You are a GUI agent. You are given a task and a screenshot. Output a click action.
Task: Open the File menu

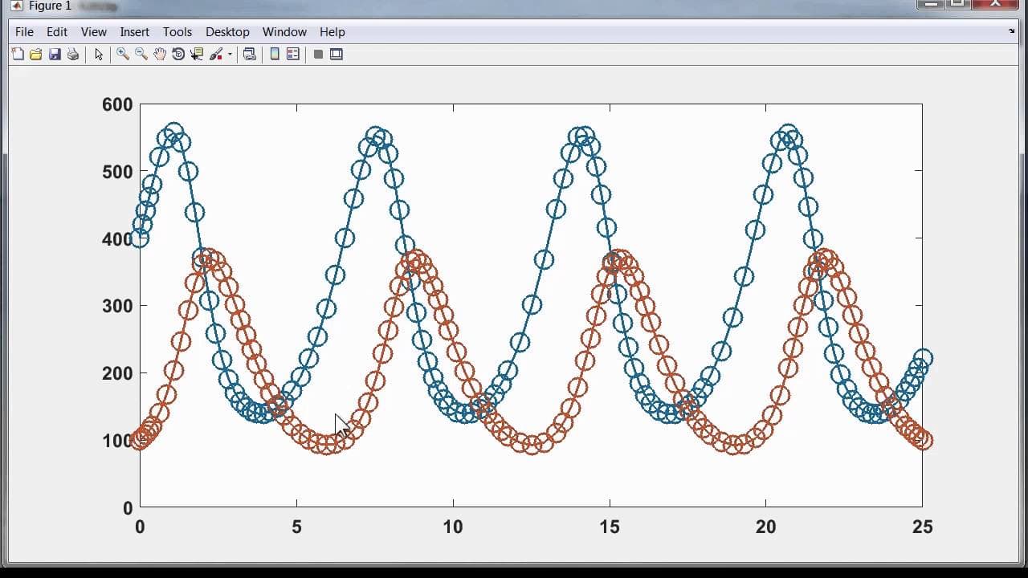[x=24, y=32]
